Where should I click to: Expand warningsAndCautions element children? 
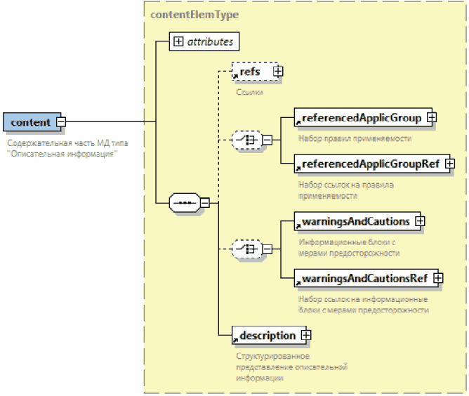point(420,221)
